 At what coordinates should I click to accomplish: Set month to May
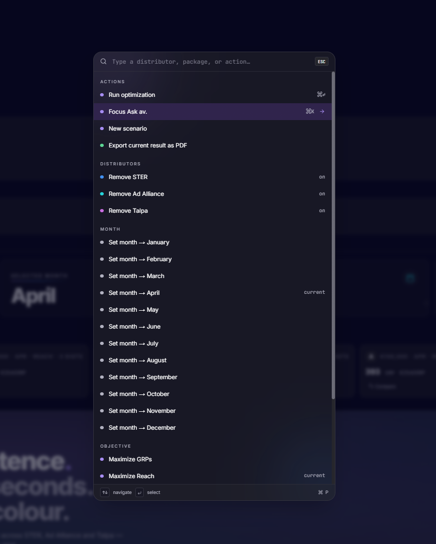coord(213,310)
